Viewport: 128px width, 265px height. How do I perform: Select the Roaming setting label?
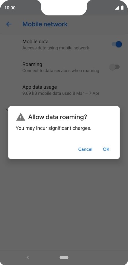tap(32, 64)
